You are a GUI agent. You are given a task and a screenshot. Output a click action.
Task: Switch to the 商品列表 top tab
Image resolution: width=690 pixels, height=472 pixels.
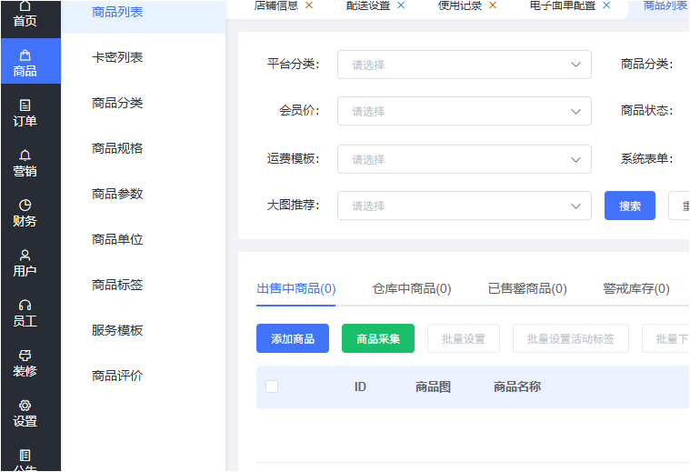tap(665, 5)
